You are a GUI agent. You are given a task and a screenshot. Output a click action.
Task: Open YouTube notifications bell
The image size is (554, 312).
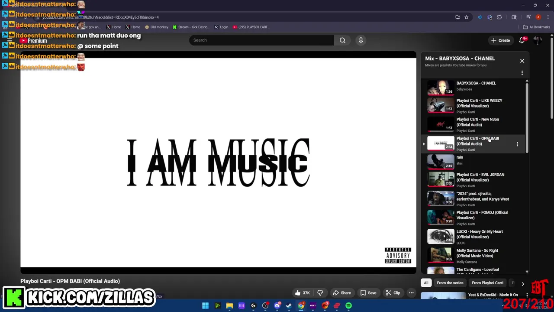point(522,40)
